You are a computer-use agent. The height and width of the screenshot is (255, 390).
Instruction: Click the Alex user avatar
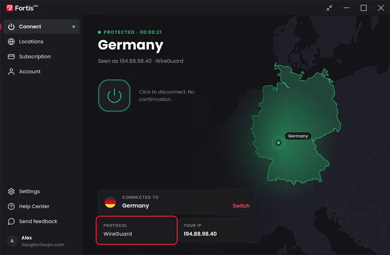(12, 241)
